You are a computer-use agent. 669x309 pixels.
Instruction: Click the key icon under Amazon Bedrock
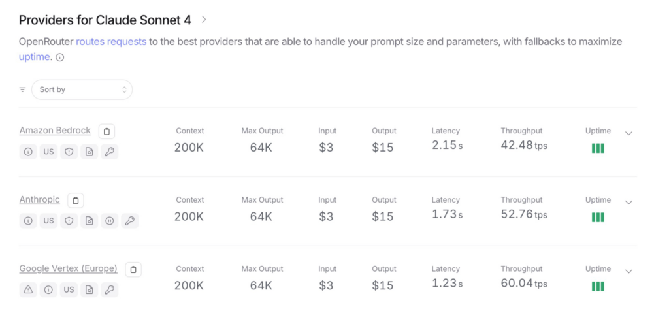110,152
